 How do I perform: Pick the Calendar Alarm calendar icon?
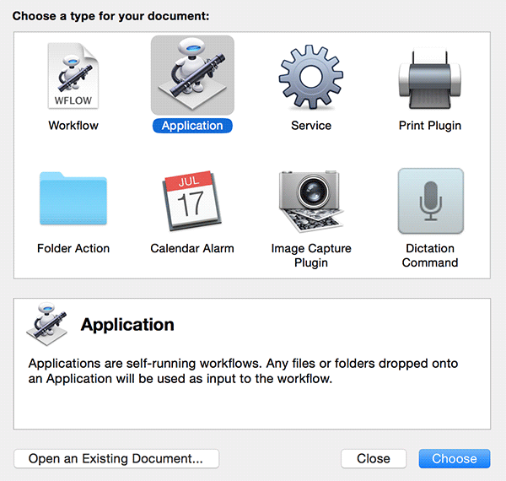(192, 201)
